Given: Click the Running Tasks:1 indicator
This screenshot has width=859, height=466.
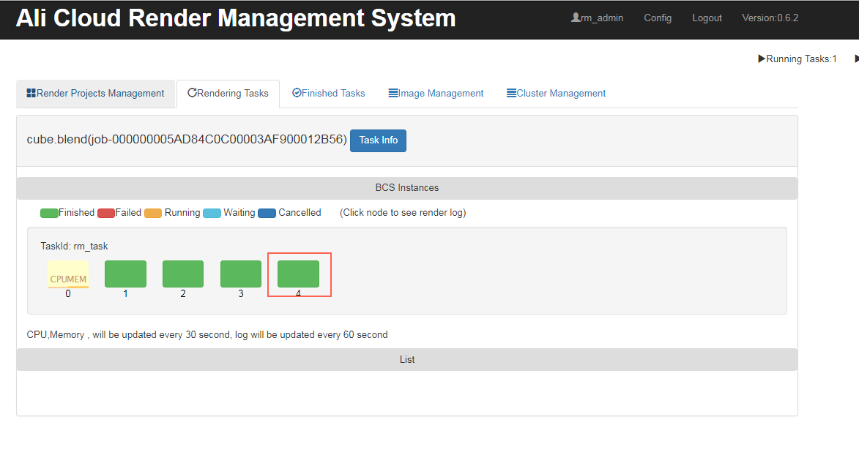Looking at the screenshot, I should (x=797, y=59).
